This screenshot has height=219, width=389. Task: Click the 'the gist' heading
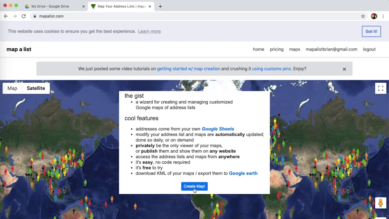tap(134, 96)
